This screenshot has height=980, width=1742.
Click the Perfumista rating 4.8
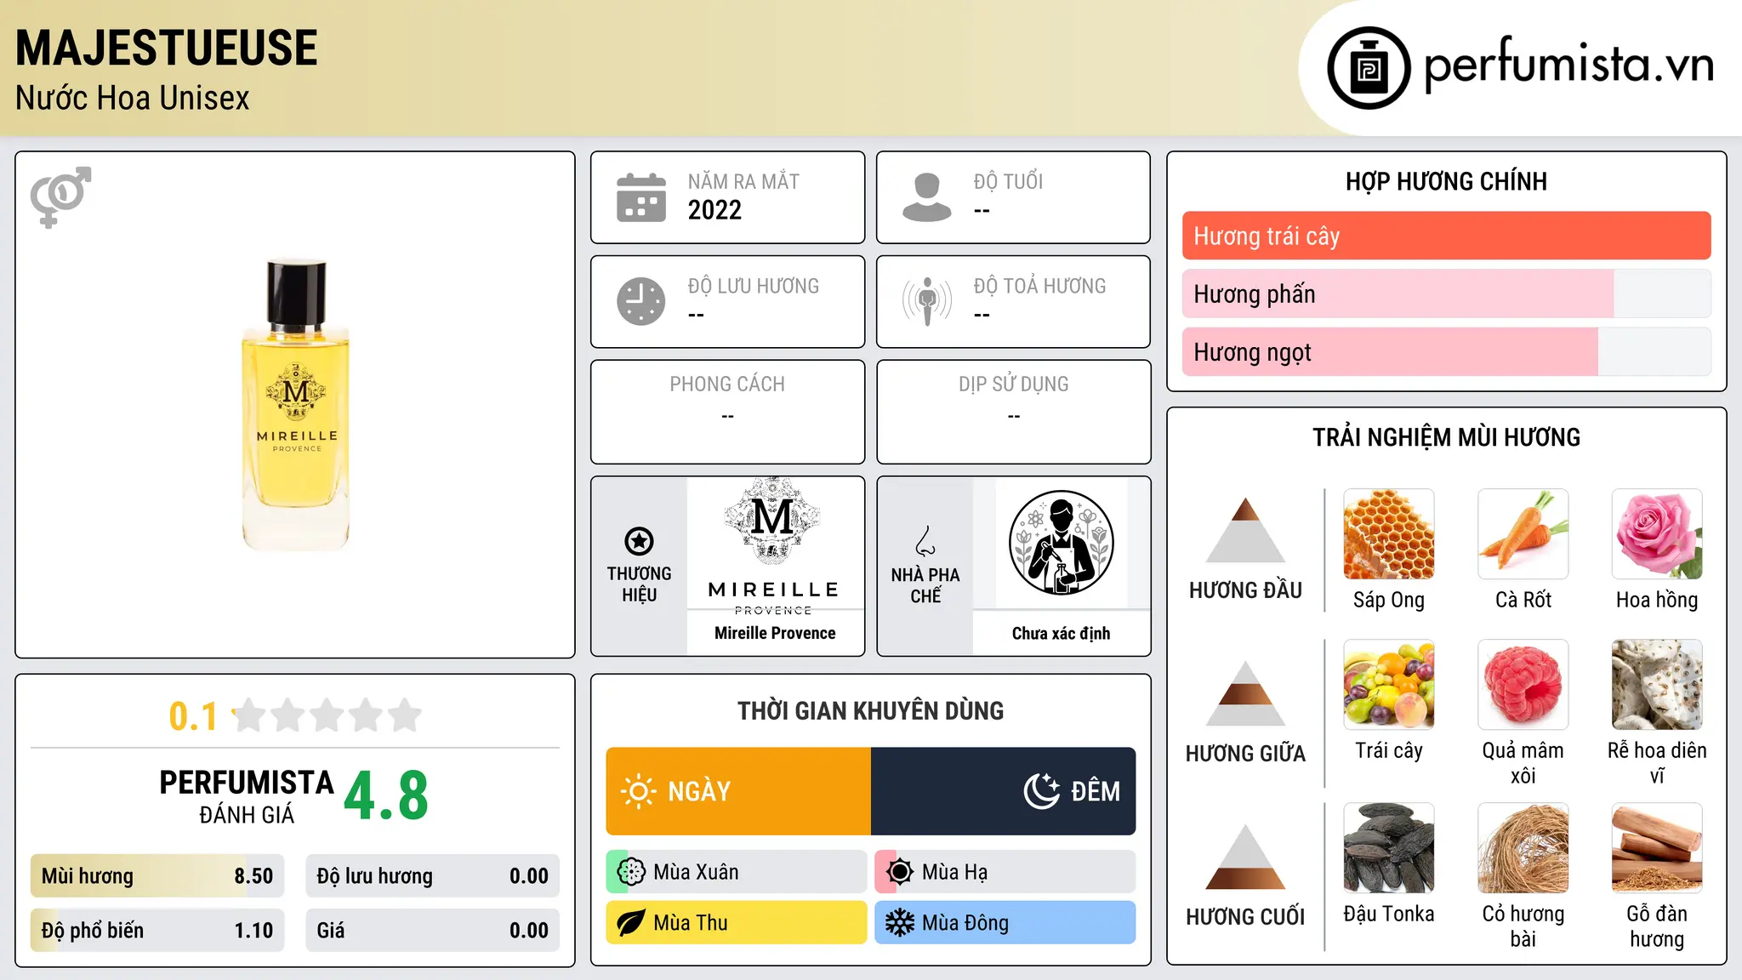point(386,796)
